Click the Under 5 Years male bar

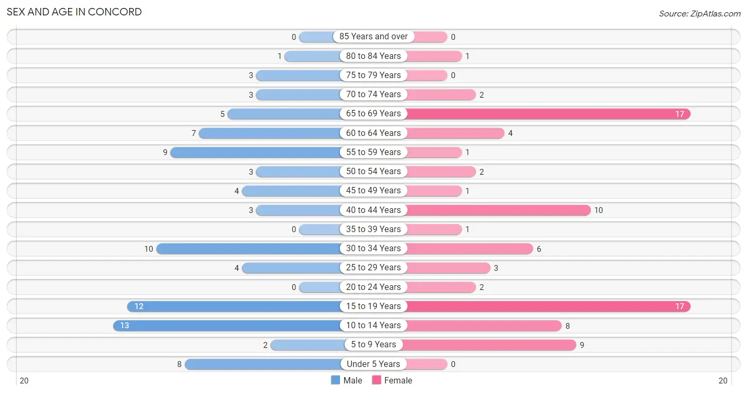tap(263, 364)
